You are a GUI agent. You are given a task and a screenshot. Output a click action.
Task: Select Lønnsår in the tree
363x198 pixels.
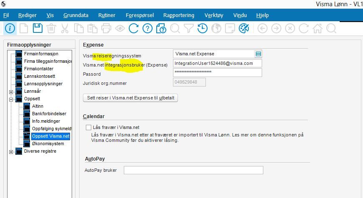[x=33, y=91]
